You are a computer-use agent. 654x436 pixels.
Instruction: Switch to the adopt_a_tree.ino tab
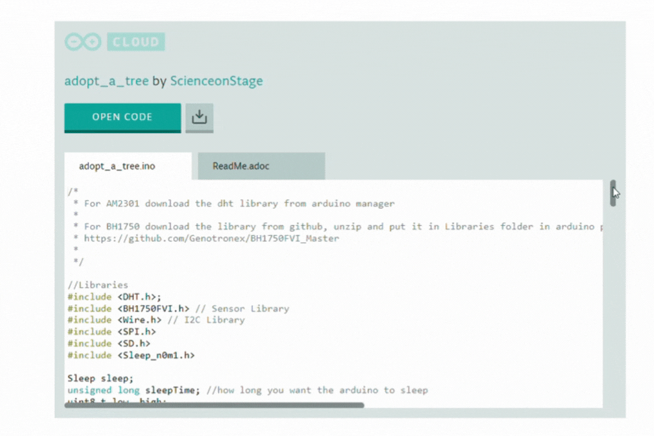117,165
